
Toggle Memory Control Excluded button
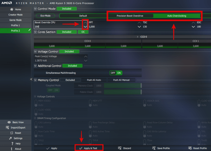coord(70,80)
